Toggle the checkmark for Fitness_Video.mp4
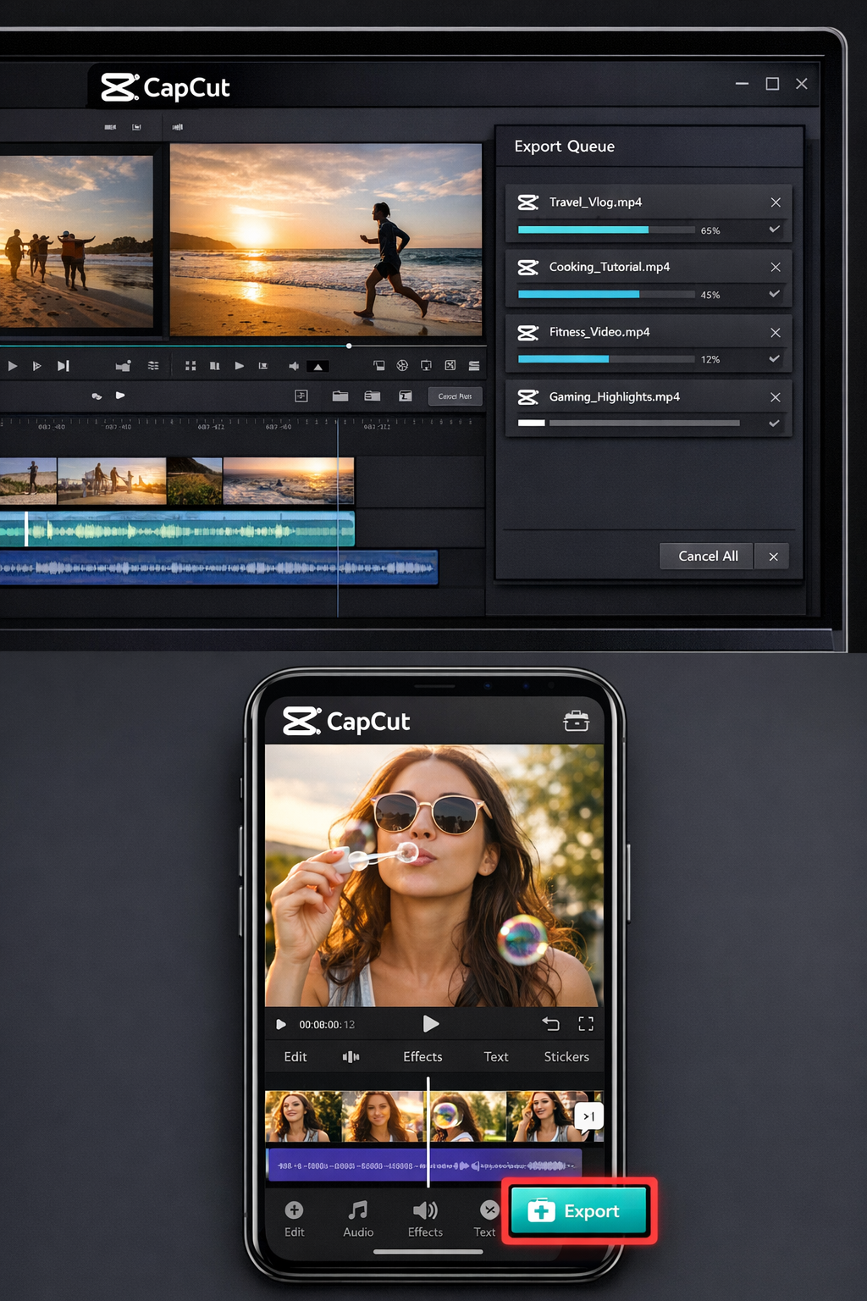The image size is (867, 1301). click(774, 359)
